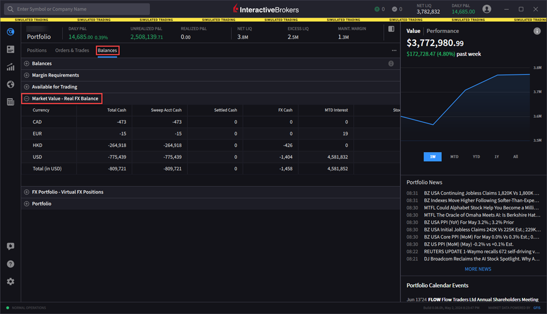Image resolution: width=547 pixels, height=314 pixels.
Task: Toggle the side panel layout icon
Action: [x=391, y=29]
